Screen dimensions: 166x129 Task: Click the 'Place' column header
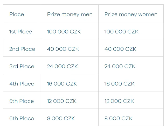(x=17, y=14)
